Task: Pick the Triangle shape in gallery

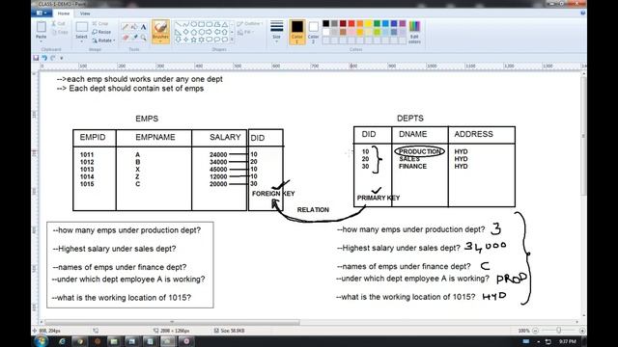Action: tap(224, 24)
